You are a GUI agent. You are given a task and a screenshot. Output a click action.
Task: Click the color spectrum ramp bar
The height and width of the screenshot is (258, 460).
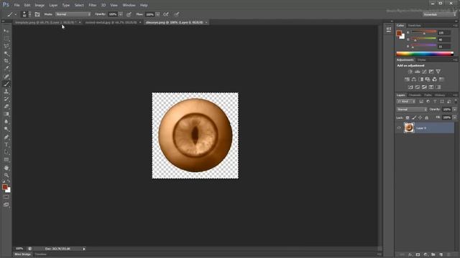pyautogui.click(x=425, y=54)
